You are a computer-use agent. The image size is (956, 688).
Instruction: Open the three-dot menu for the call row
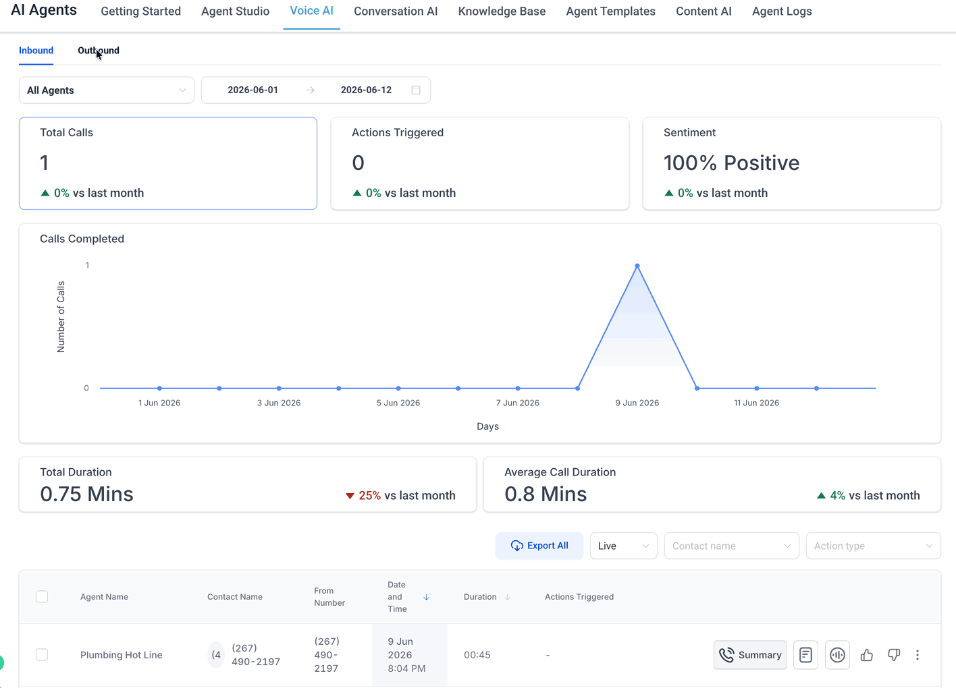[918, 655]
